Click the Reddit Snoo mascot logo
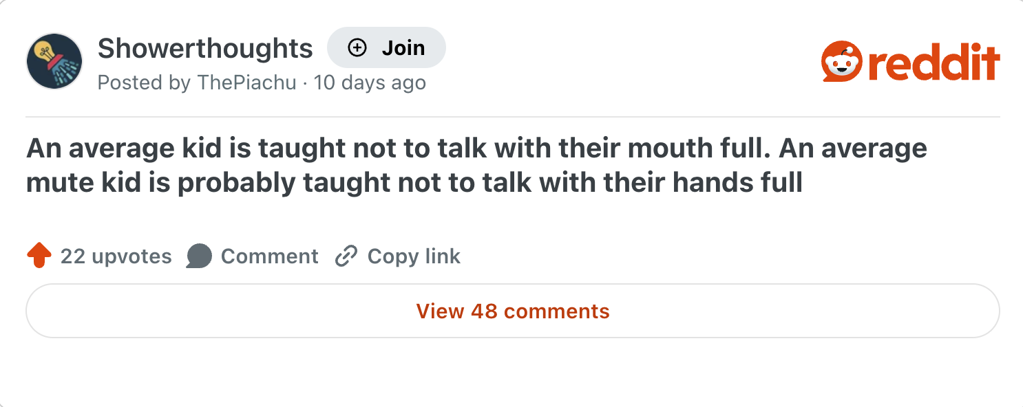The height and width of the screenshot is (407, 1023). (x=841, y=62)
